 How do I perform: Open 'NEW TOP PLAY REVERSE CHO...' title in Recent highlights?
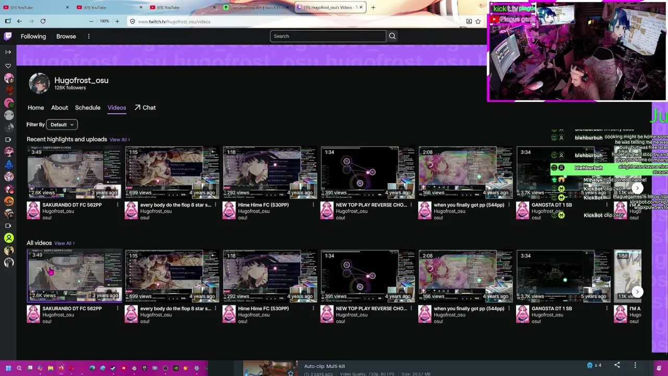pyautogui.click(x=372, y=205)
